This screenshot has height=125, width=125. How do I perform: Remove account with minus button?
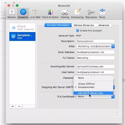pyautogui.click(x=19, y=106)
